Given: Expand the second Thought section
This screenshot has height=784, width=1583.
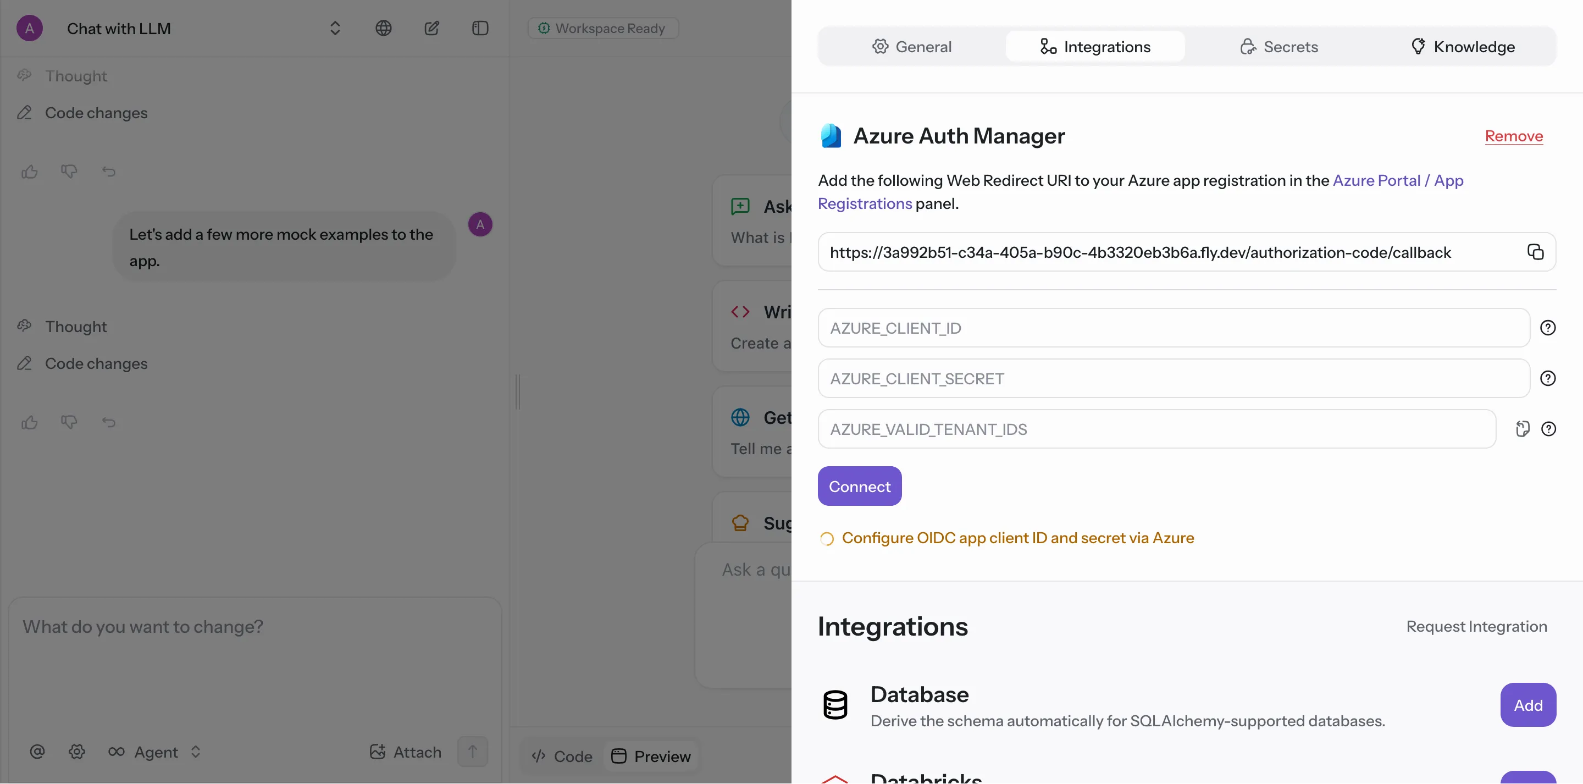Looking at the screenshot, I should coord(76,327).
